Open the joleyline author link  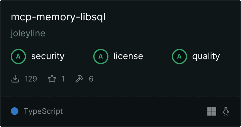click(28, 33)
